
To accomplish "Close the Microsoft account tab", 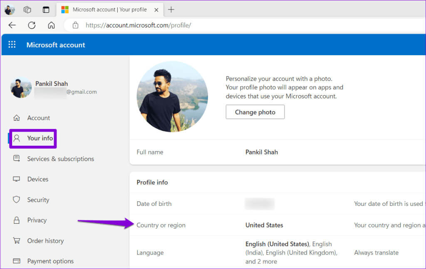I will 156,10.
